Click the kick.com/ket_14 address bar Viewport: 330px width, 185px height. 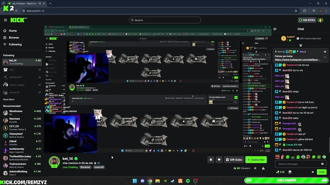[x=160, y=11]
